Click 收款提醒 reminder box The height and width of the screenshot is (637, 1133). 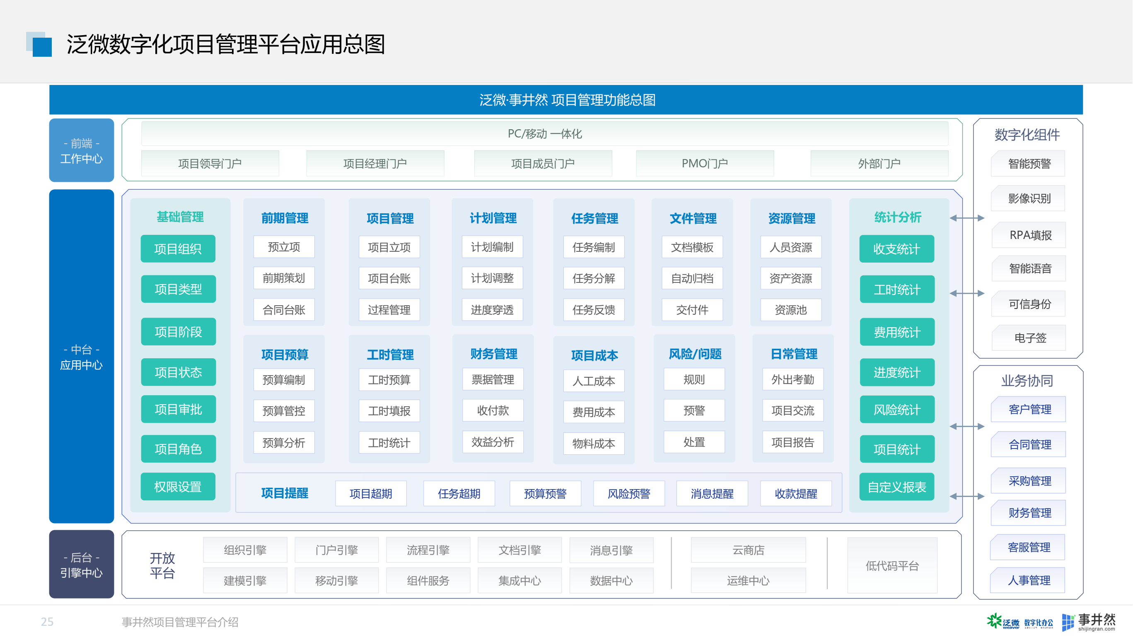[796, 493]
